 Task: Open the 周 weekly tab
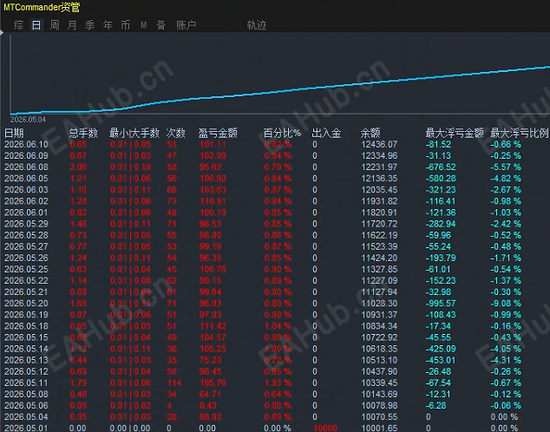click(55, 25)
